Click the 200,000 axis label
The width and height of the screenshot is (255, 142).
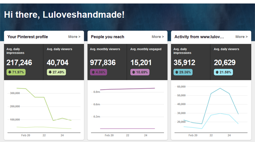(15, 106)
